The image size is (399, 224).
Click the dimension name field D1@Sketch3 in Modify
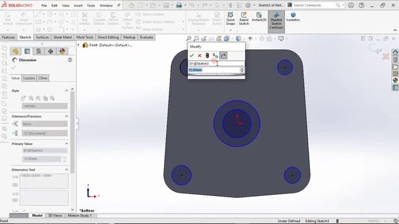click(x=216, y=63)
